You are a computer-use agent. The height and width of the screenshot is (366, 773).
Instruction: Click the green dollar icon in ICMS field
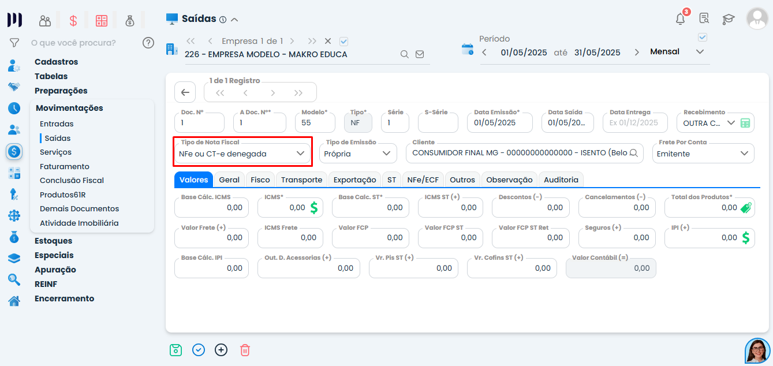pos(314,208)
